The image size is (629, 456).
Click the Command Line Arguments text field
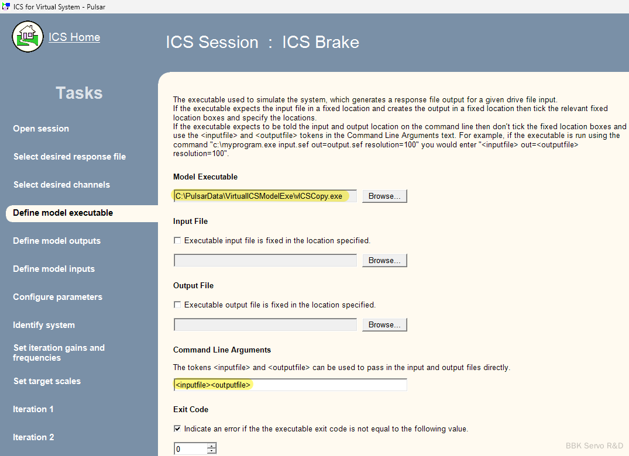[290, 385]
